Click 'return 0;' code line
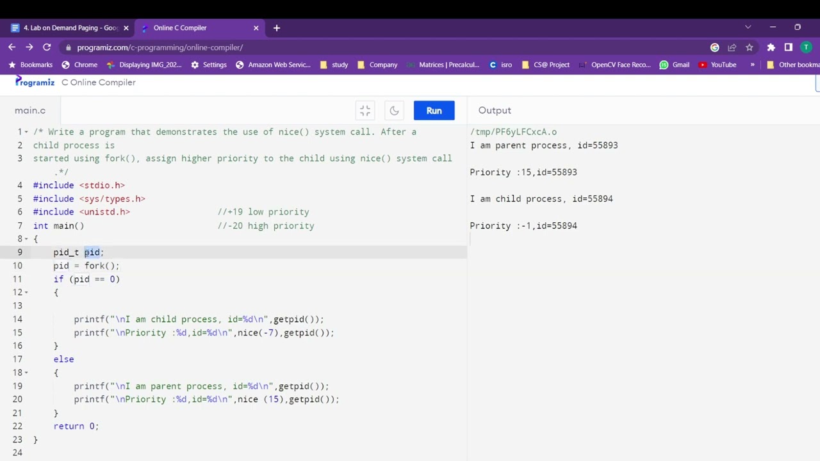 pyautogui.click(x=76, y=426)
